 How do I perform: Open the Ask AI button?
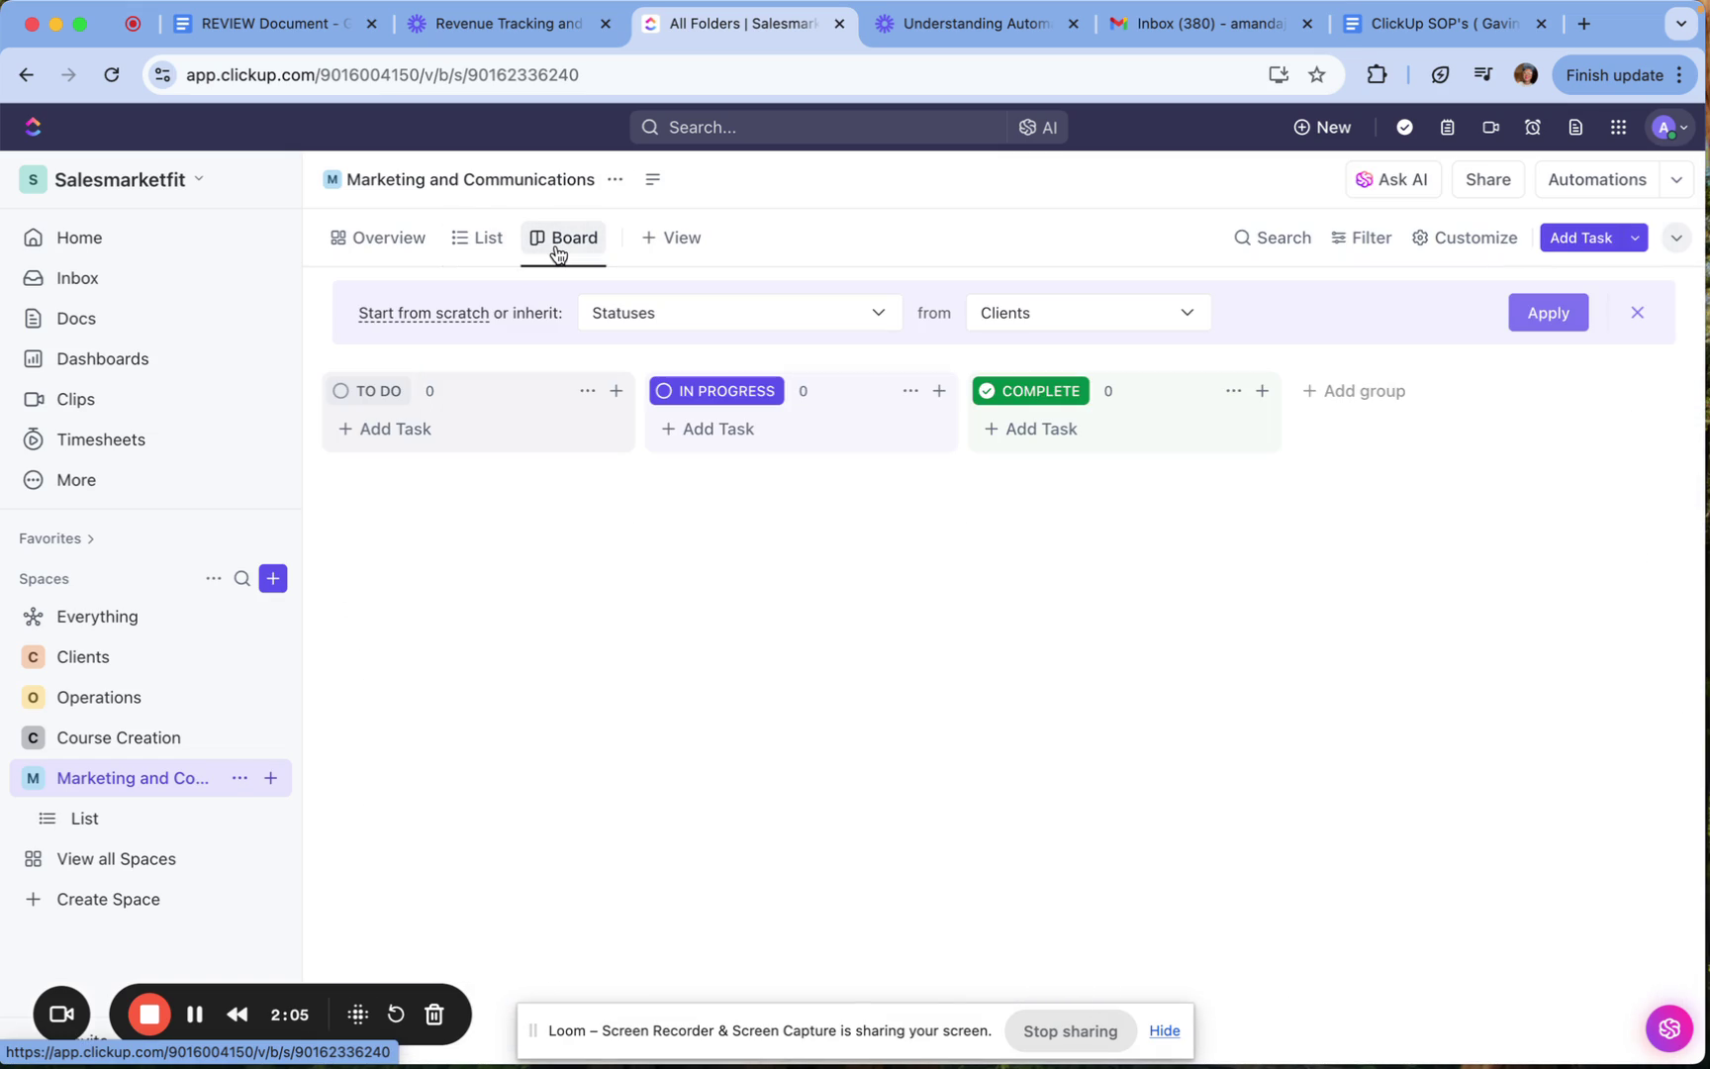(1392, 179)
